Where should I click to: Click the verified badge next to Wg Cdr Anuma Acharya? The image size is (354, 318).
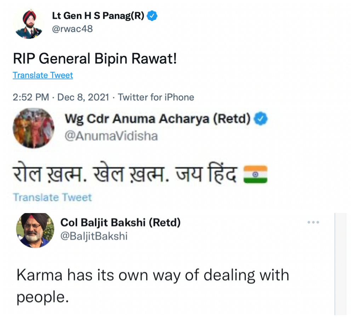click(261, 120)
